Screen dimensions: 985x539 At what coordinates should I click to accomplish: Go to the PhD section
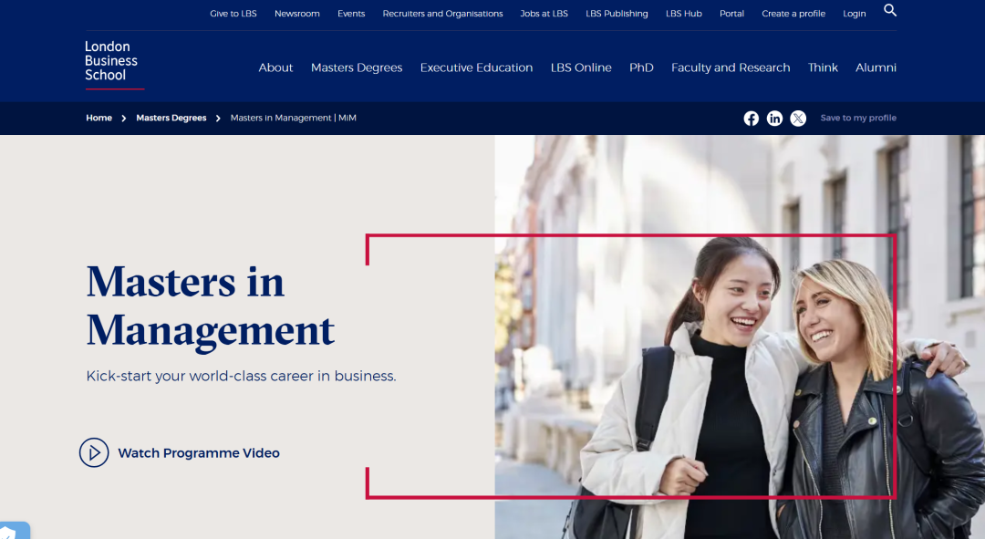(x=641, y=67)
